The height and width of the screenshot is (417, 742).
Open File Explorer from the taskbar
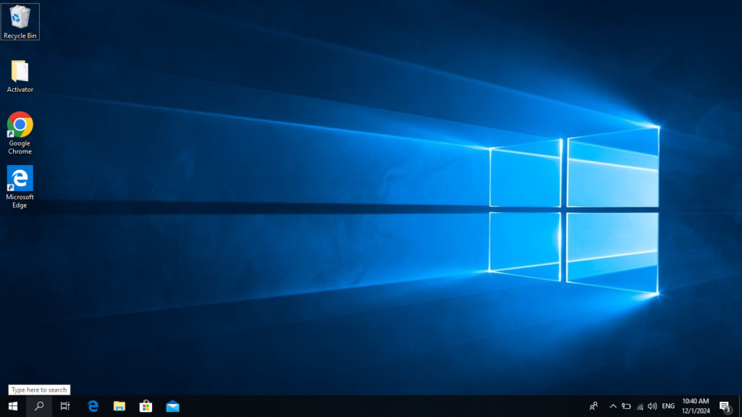[x=120, y=406]
